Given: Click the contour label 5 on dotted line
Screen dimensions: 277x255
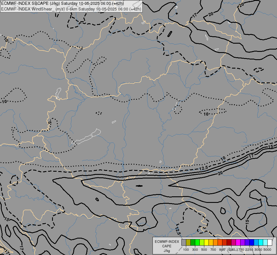Looking at the screenshot, I should pos(50,122).
